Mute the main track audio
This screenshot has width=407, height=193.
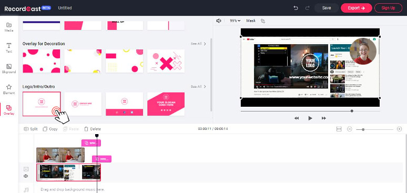pyautogui.click(x=26, y=176)
